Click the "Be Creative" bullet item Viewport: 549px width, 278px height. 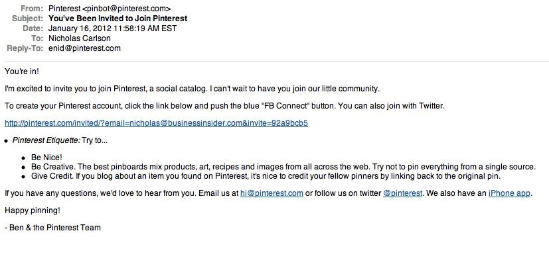(283, 167)
